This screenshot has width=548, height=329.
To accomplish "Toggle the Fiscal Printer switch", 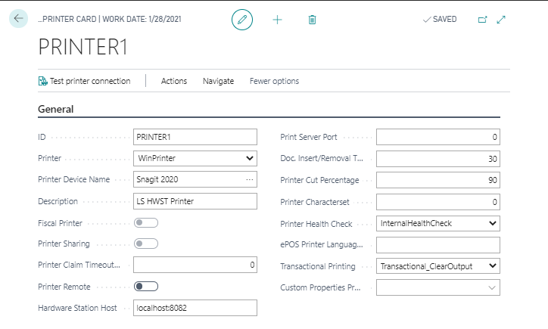I will [x=145, y=222].
